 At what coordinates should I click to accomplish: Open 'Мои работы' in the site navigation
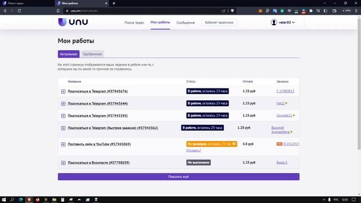pyautogui.click(x=160, y=23)
